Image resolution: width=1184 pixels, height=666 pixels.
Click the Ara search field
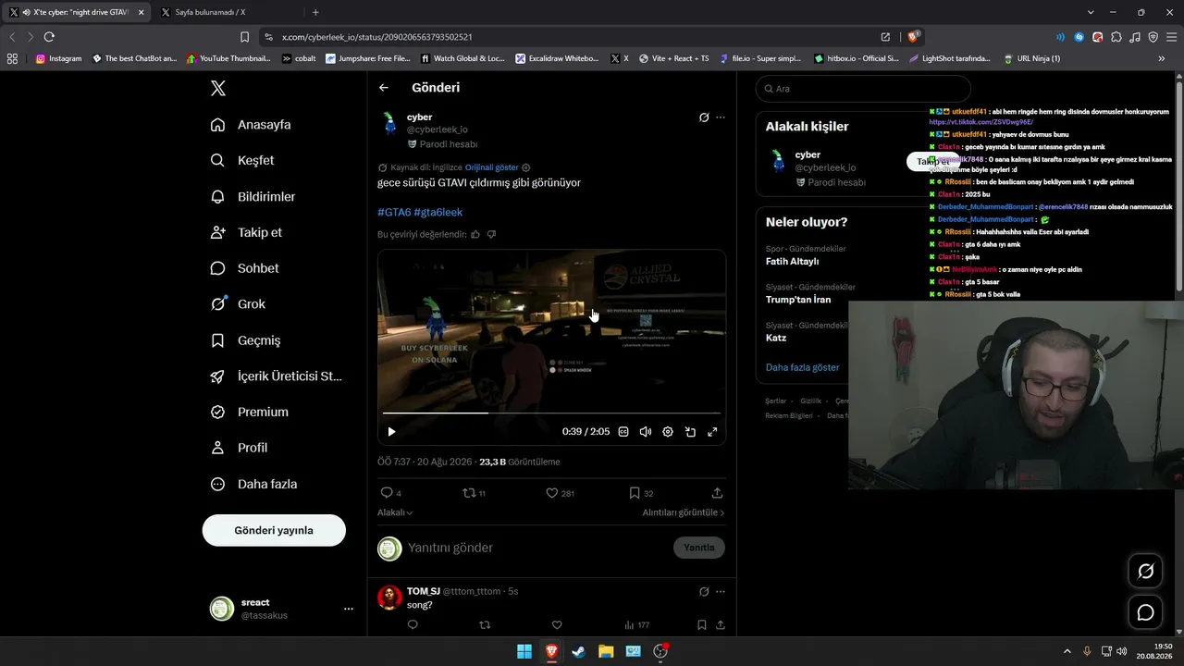point(863,89)
